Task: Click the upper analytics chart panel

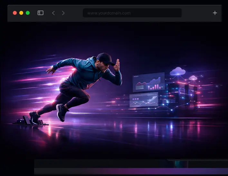Action: coord(148,82)
